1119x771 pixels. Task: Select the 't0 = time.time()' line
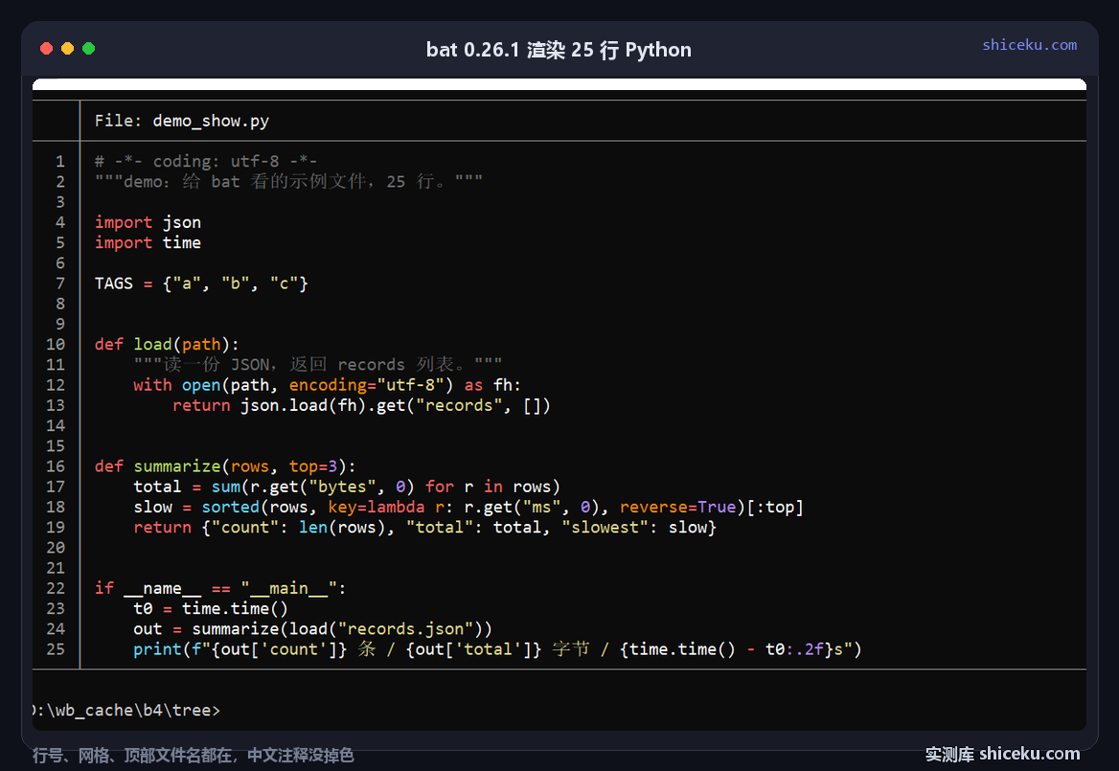(211, 608)
